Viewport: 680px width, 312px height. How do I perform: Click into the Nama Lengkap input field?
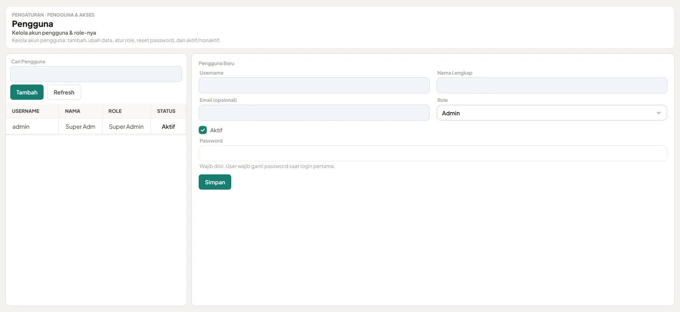pos(552,85)
